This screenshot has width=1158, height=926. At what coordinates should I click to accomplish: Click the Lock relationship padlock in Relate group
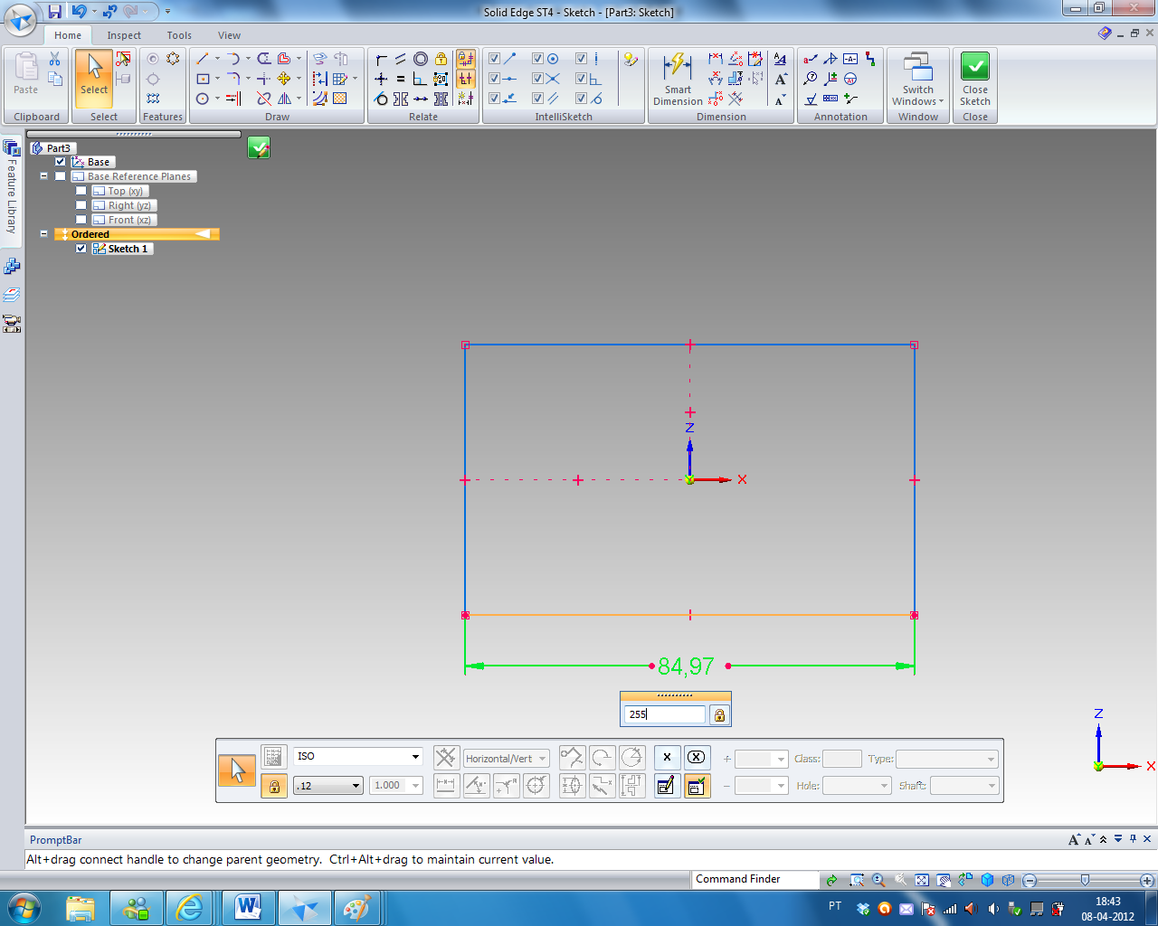(x=441, y=59)
